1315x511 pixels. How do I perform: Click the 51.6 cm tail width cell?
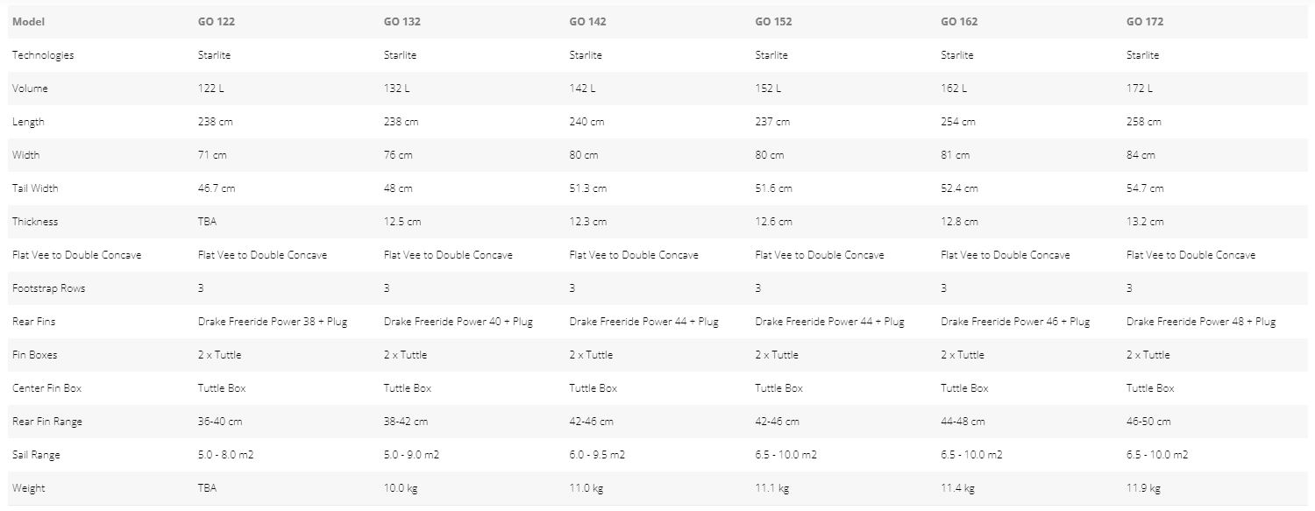click(x=773, y=188)
